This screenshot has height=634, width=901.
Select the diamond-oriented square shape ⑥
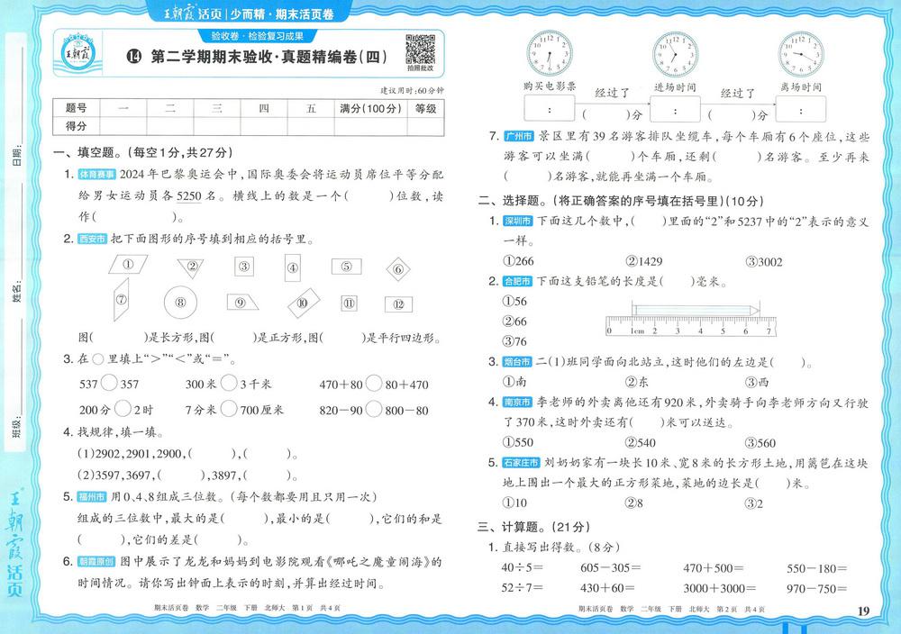(x=398, y=268)
